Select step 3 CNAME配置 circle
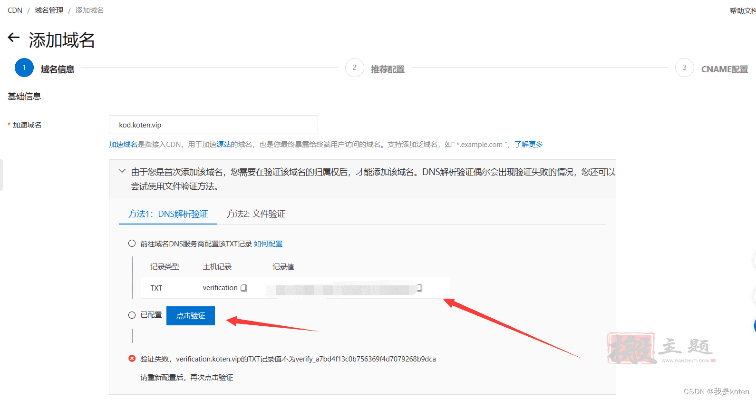This screenshot has width=756, height=400. (684, 68)
